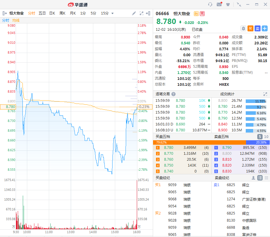
Task: Click the 11.55% volume distribution bar
Action: coord(256,101)
